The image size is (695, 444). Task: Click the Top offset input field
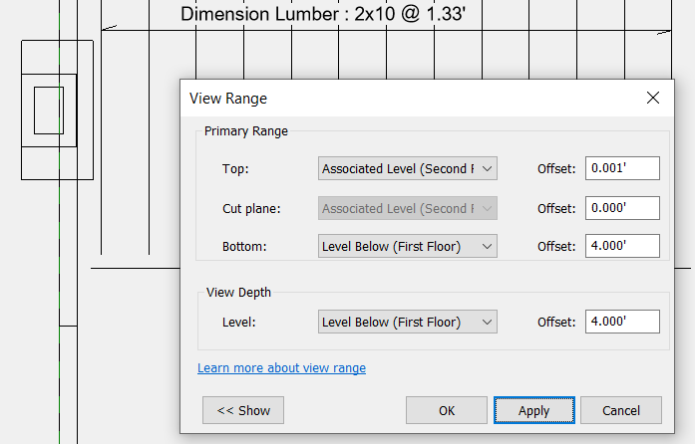[622, 169]
